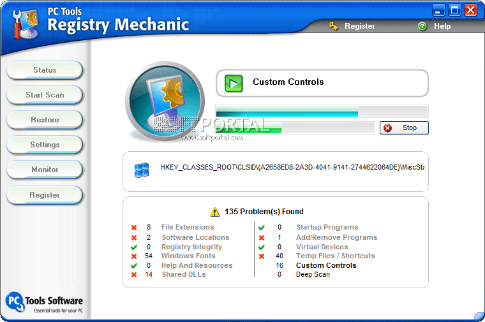
Task: Click the red circle icon on Stop button
Action: [387, 128]
